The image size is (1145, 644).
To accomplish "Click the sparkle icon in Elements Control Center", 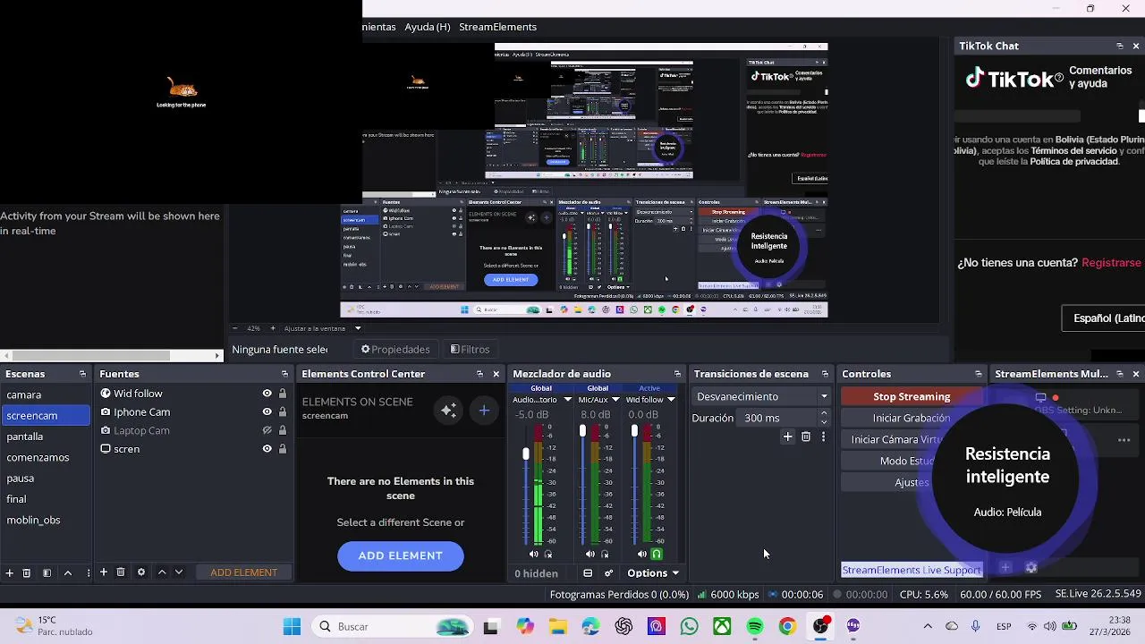I will coord(449,411).
